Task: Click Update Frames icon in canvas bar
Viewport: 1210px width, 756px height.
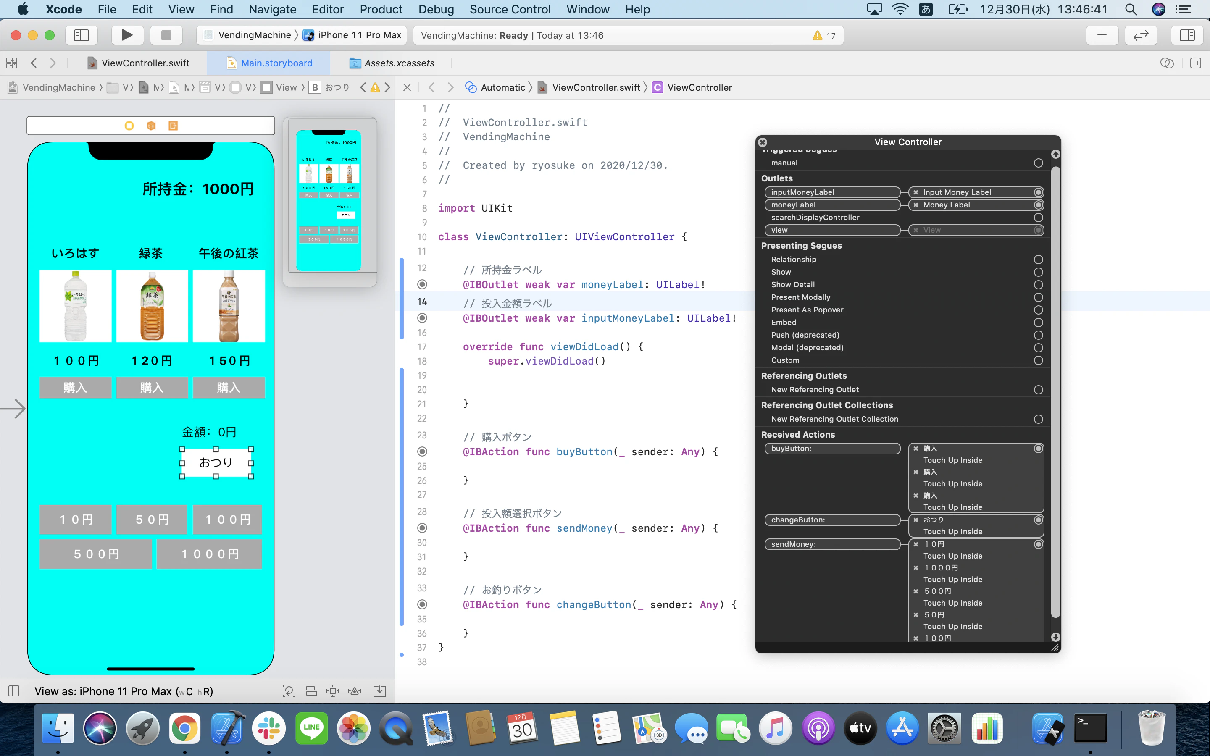Action: pyautogui.click(x=289, y=691)
